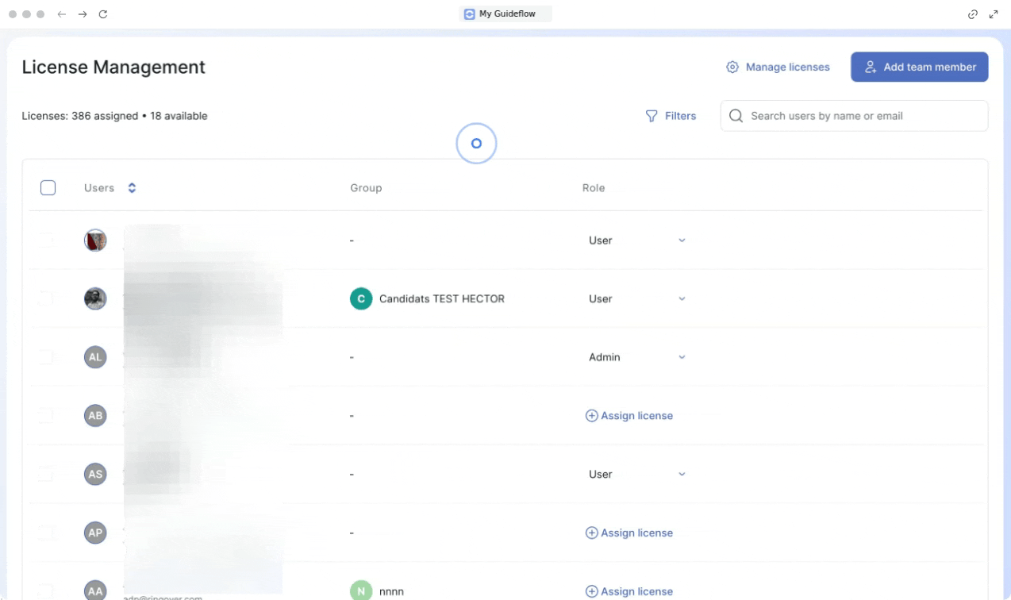Check the box for the AL user row

(x=46, y=357)
